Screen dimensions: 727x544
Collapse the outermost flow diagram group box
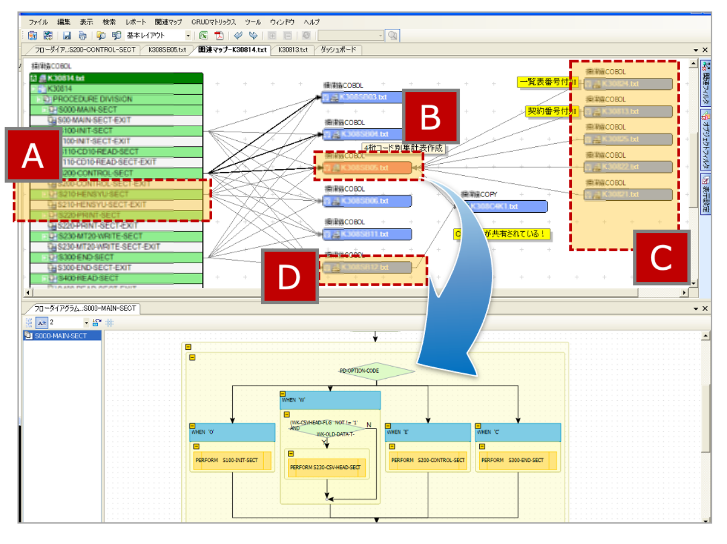pos(188,347)
